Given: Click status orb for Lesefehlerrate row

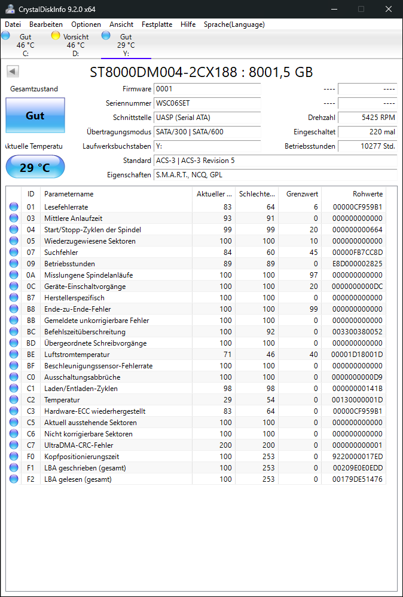Looking at the screenshot, I should point(14,207).
